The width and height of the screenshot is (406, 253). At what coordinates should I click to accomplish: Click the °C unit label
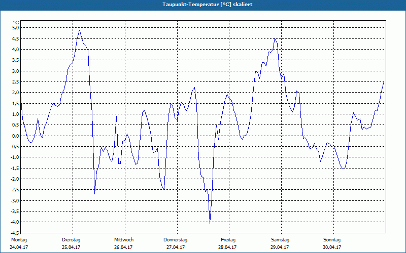click(x=16, y=22)
